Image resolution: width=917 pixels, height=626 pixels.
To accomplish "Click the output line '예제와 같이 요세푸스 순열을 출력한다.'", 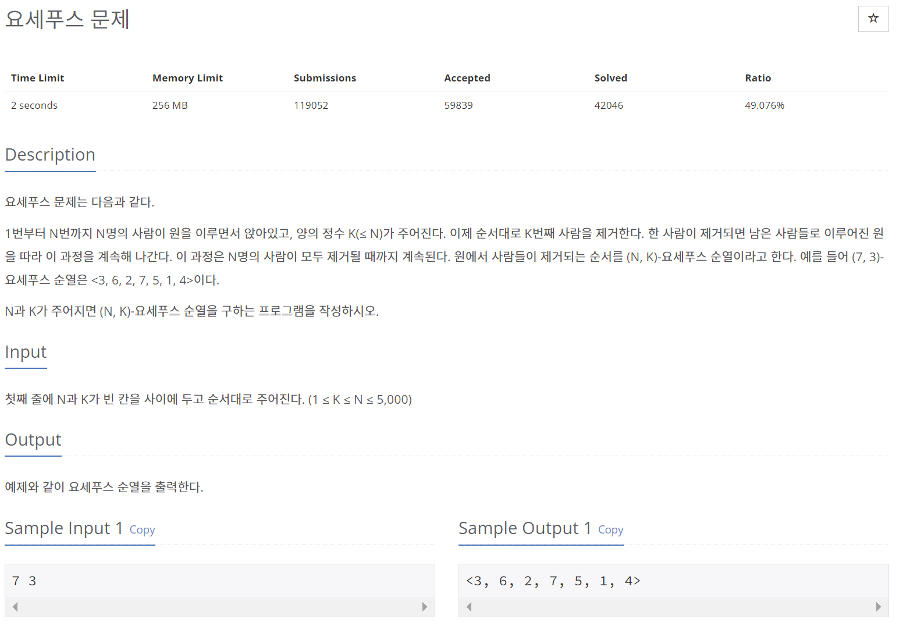I will click(x=104, y=487).
